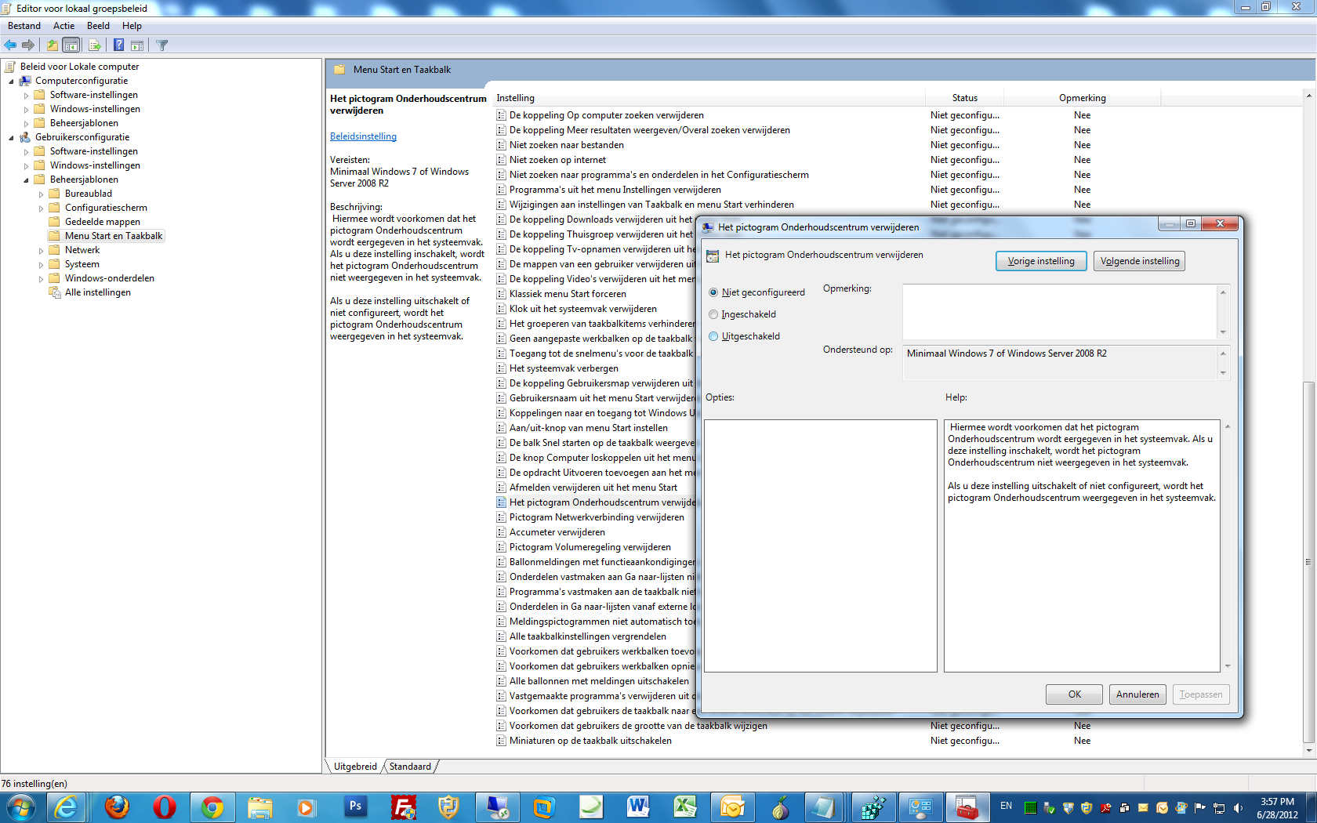
Task: Click the Back navigation arrow
Action: click(10, 45)
